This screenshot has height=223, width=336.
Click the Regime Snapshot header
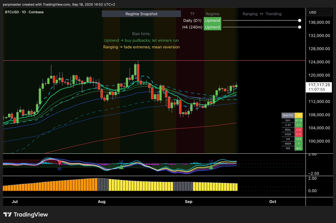[x=141, y=14]
